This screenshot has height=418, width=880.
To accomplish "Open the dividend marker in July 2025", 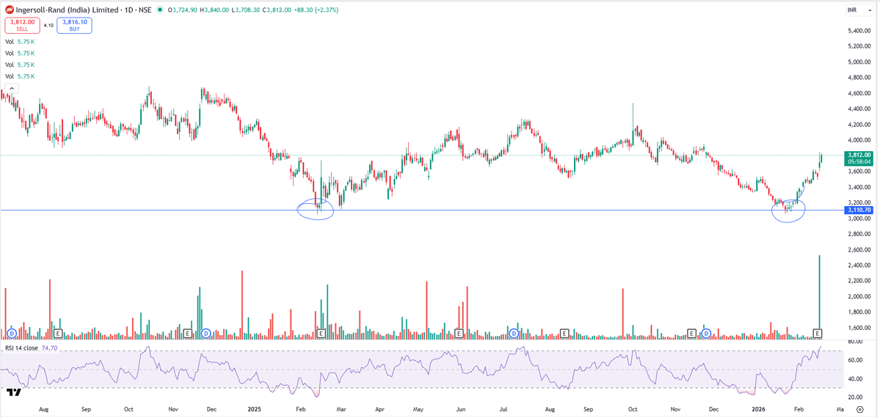I will click(x=513, y=333).
